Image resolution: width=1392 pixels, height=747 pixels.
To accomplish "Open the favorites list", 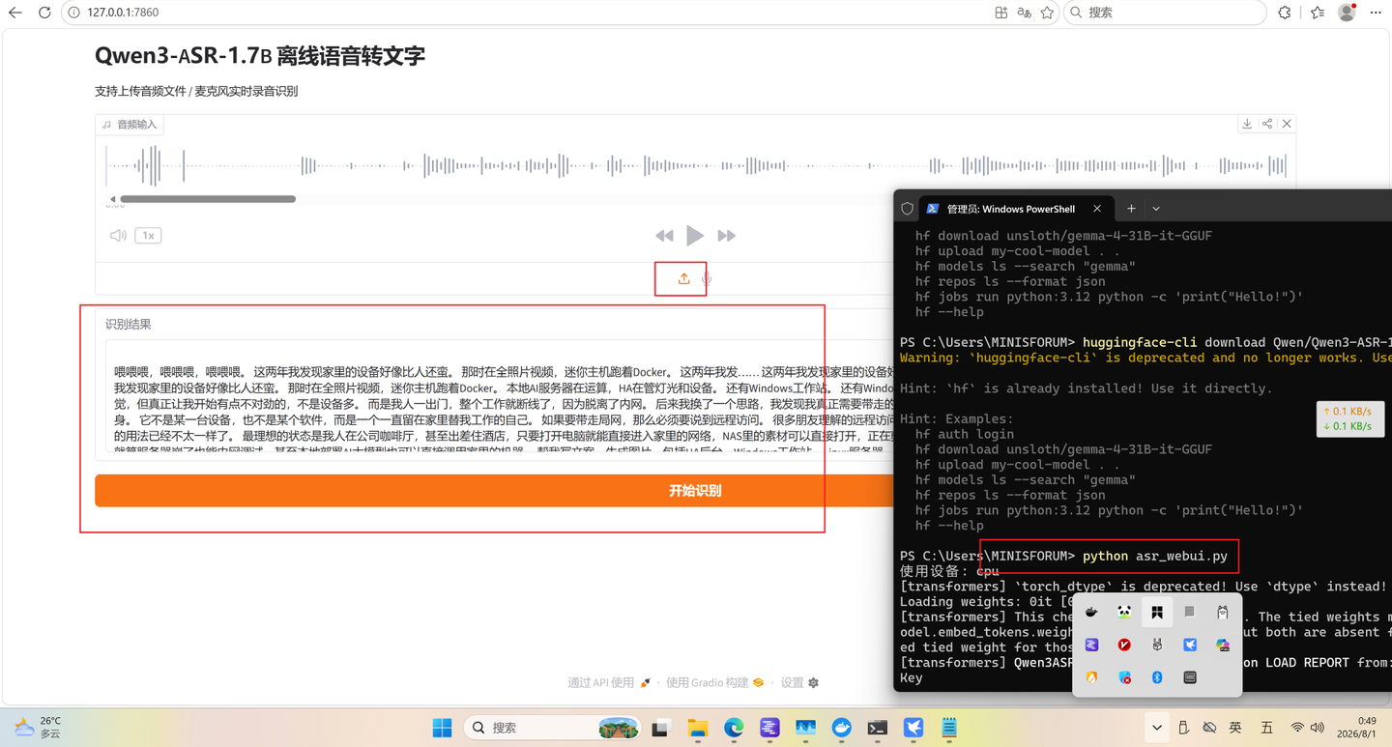I will click(x=1318, y=13).
